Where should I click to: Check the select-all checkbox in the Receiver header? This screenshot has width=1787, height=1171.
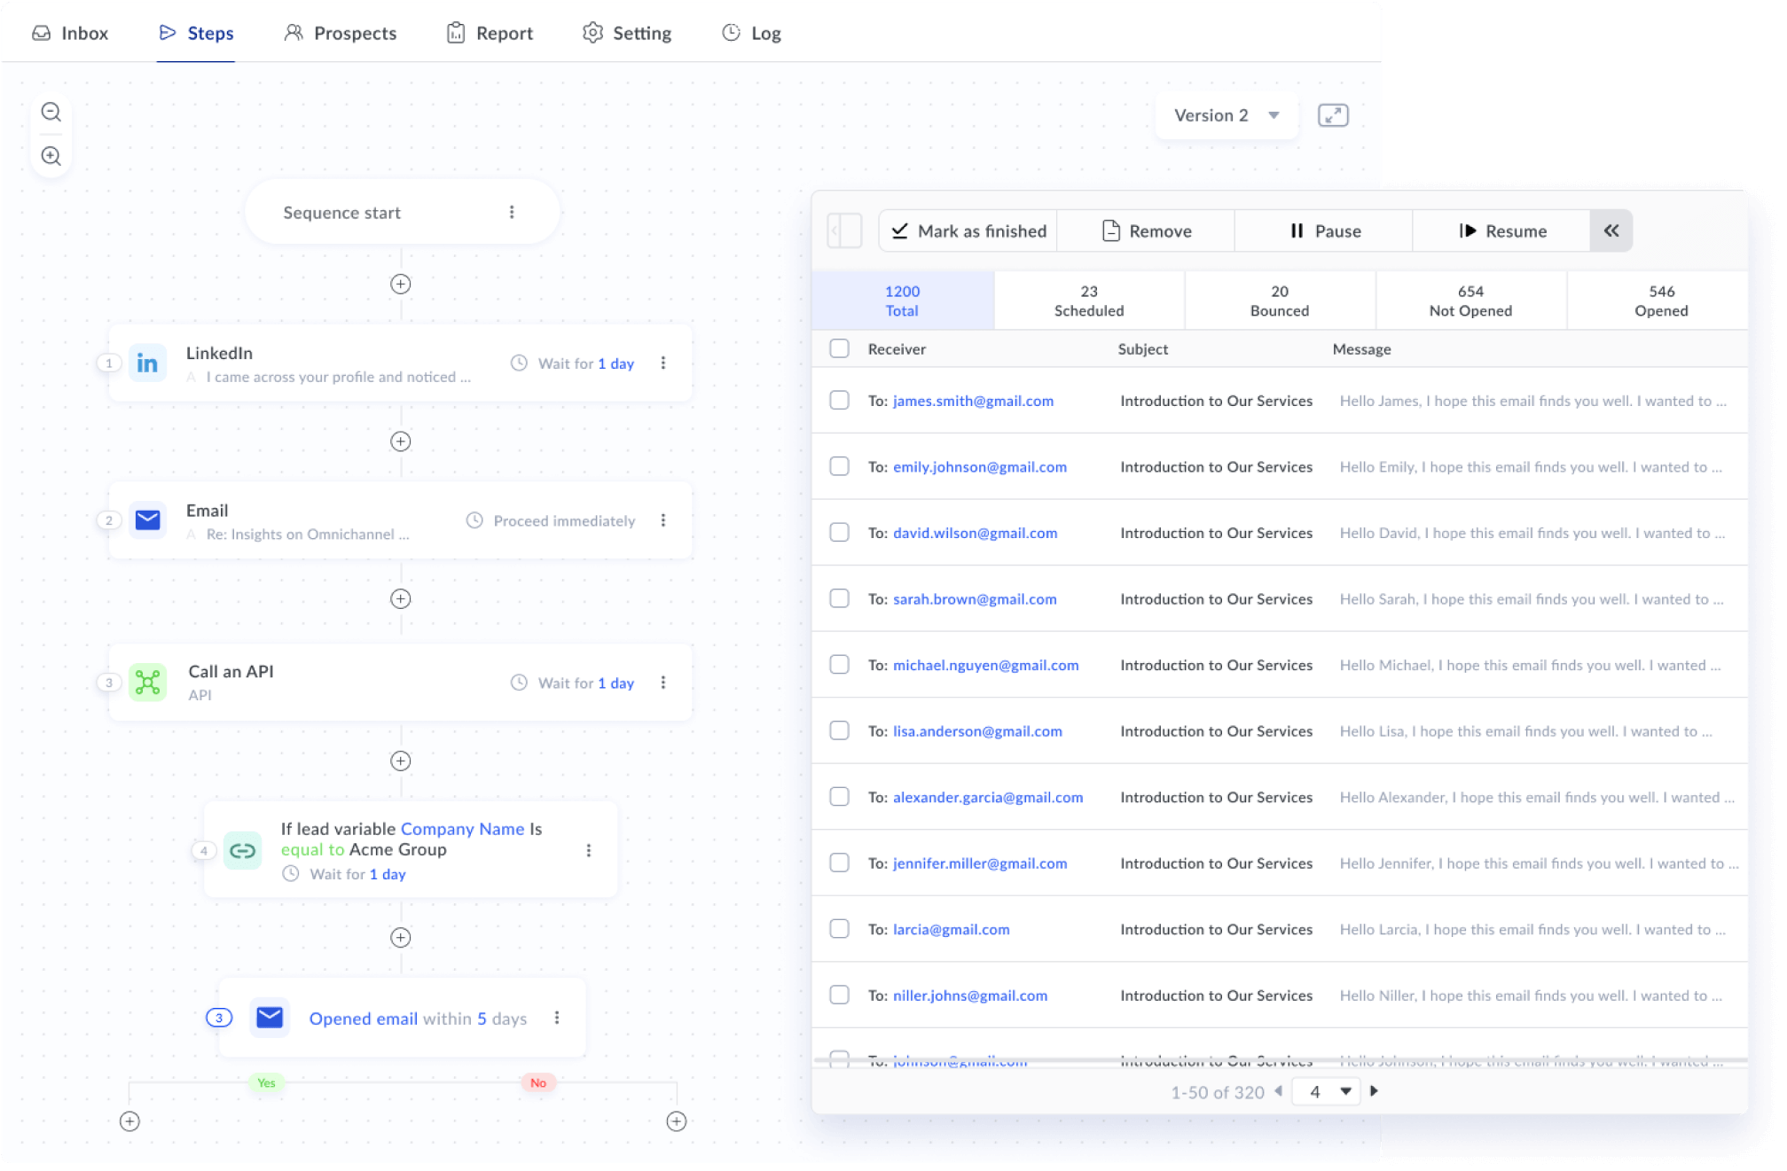839,348
